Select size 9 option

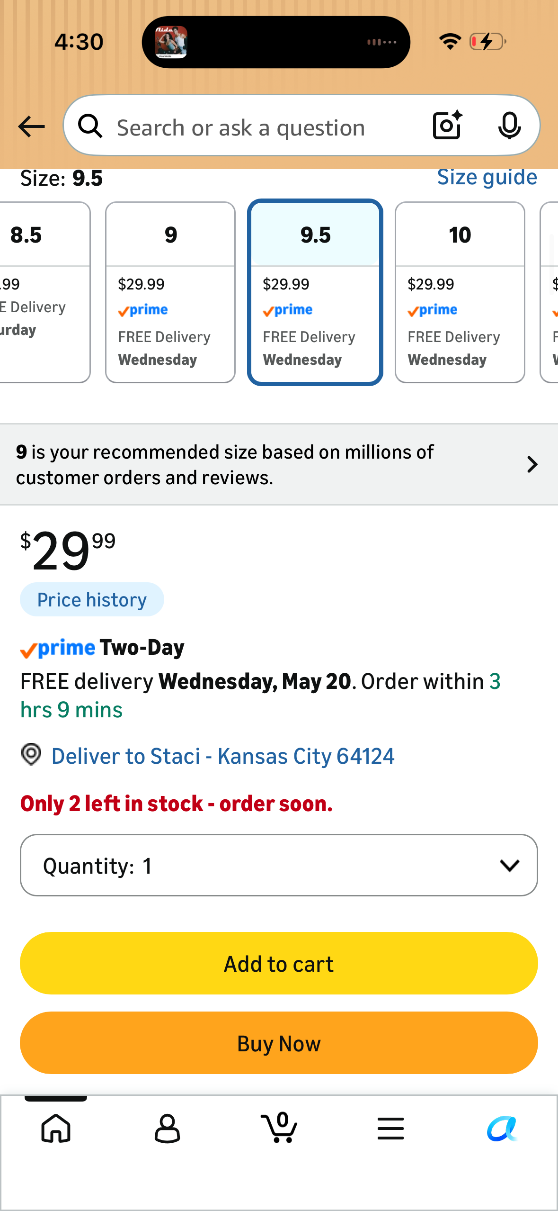click(170, 292)
